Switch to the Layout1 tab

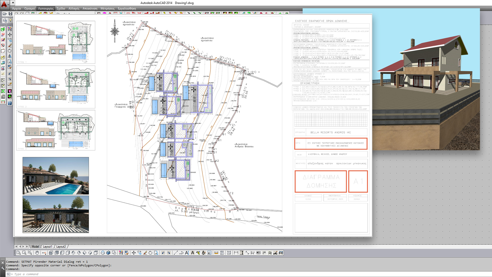point(47,246)
